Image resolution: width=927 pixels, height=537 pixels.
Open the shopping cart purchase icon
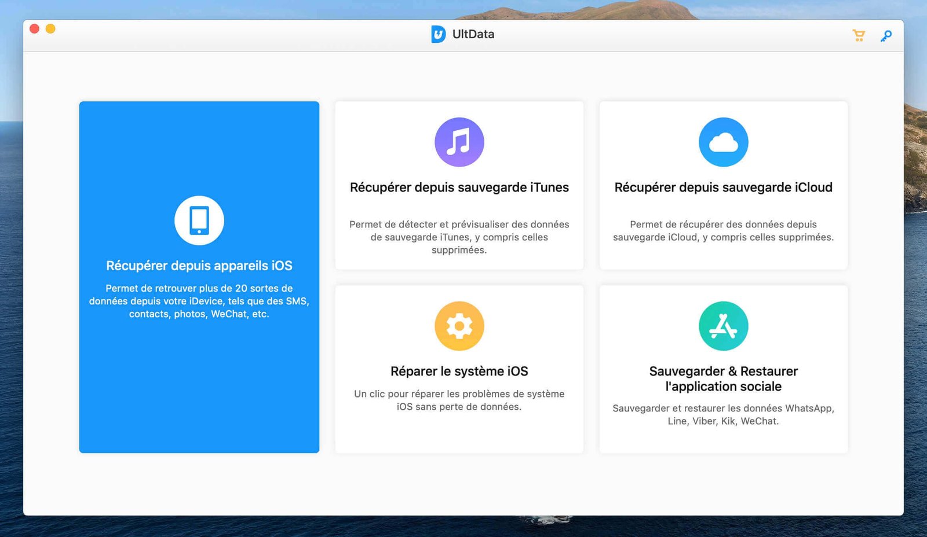(859, 36)
